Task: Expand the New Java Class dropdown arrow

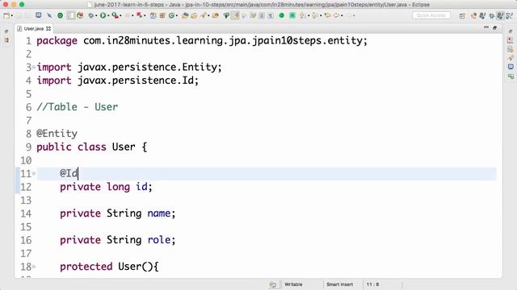Action: [x=177, y=15]
